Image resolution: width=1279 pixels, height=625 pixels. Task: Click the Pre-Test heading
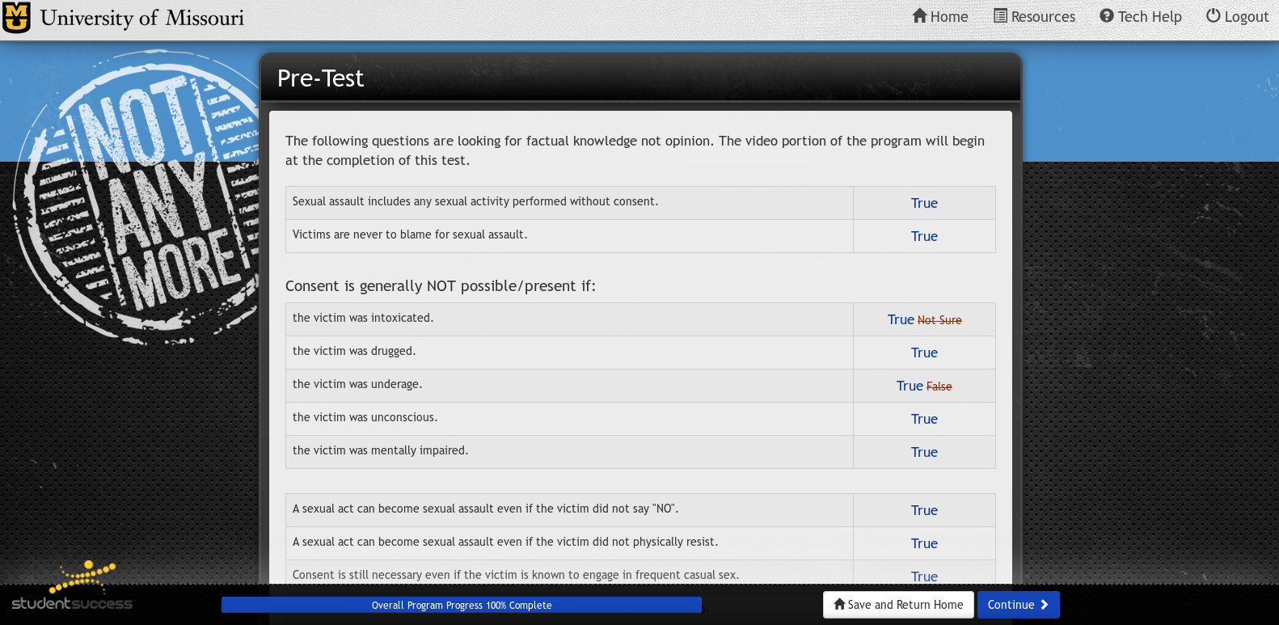tap(321, 78)
